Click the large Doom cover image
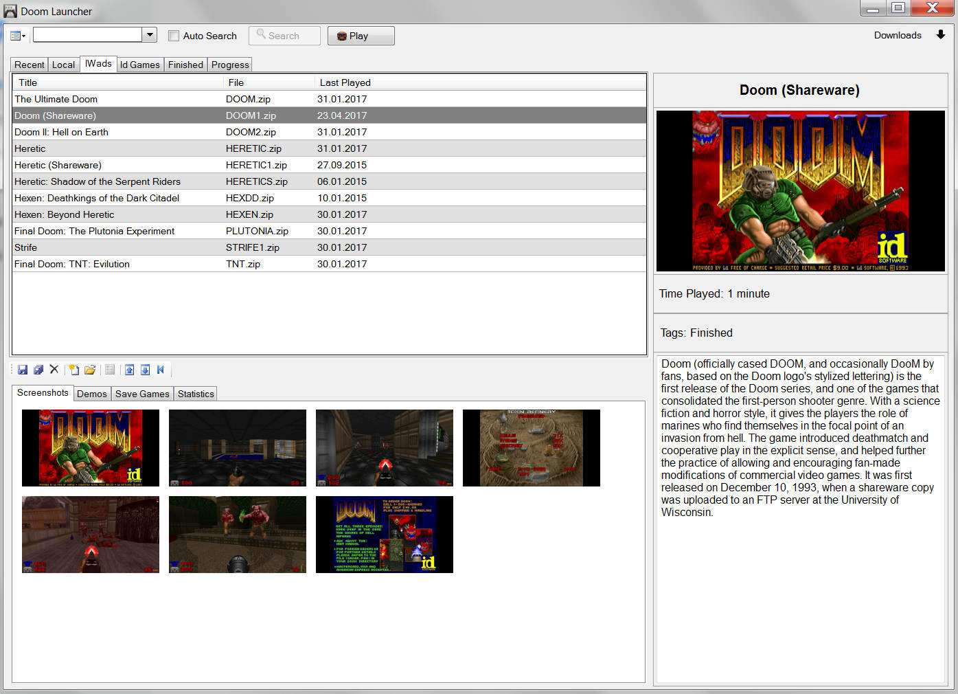Screen dimensions: 958x694 (x=801, y=191)
